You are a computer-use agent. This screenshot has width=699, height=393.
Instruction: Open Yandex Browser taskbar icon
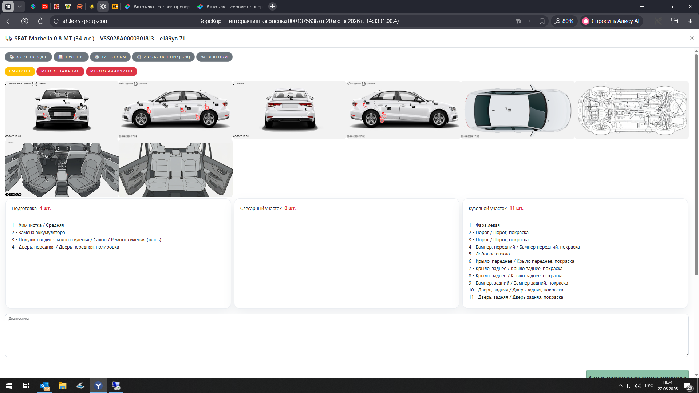click(x=98, y=386)
